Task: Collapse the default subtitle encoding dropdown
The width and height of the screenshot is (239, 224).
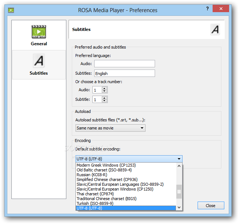Action: click(129, 159)
